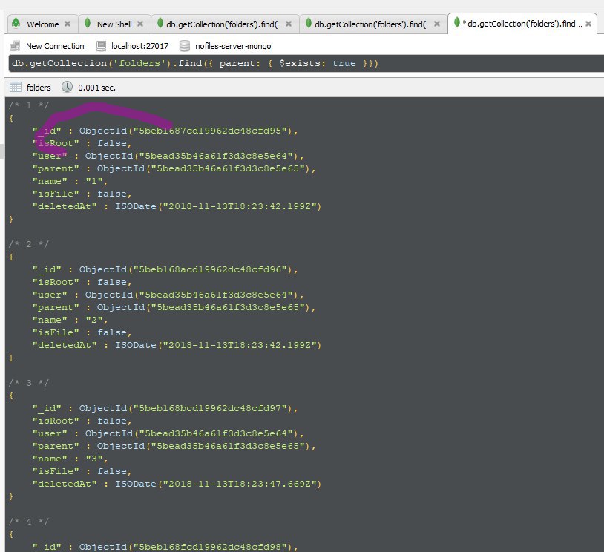Image resolution: width=604 pixels, height=552 pixels.
Task: Click the /* 2 */ document comment
Action: point(29,244)
